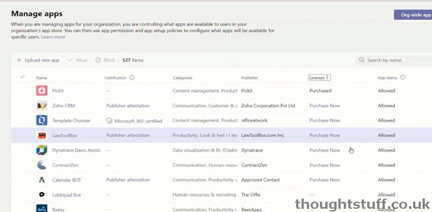Click the Allow toolbar button
The image size is (432, 212).
click(77, 60)
